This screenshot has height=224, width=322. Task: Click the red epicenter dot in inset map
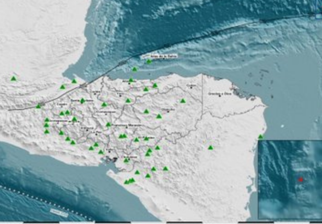pos(301,180)
